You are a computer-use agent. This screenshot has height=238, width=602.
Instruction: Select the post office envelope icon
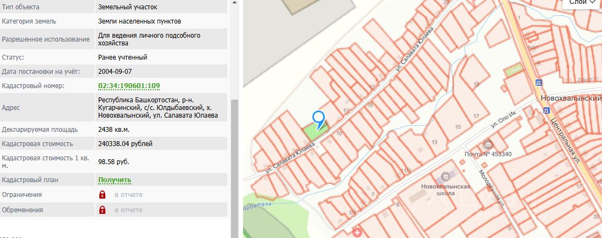pos(488,145)
